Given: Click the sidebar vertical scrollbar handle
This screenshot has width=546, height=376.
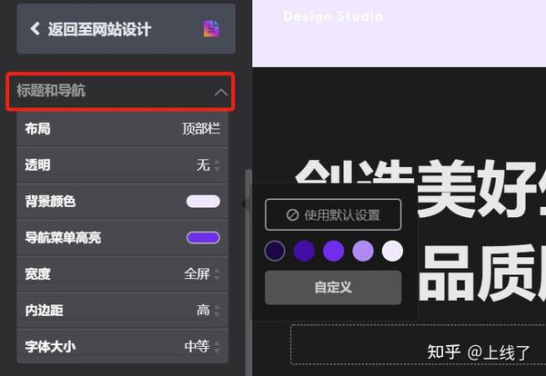Looking at the screenshot, I should click(248, 271).
